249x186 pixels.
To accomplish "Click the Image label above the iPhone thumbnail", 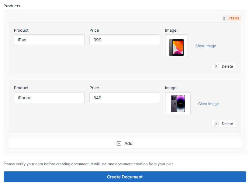I will coord(171,88).
